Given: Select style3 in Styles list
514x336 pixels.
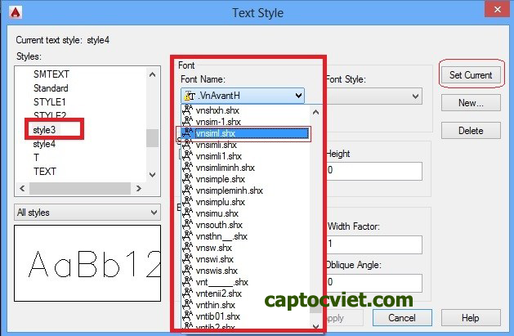Looking at the screenshot, I should coord(44,130).
